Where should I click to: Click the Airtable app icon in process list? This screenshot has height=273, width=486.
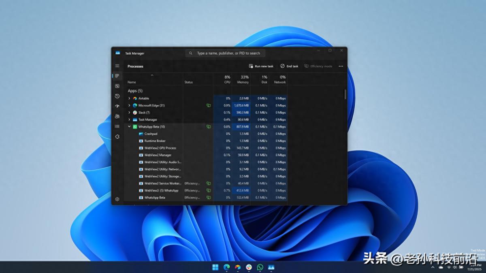135,98
